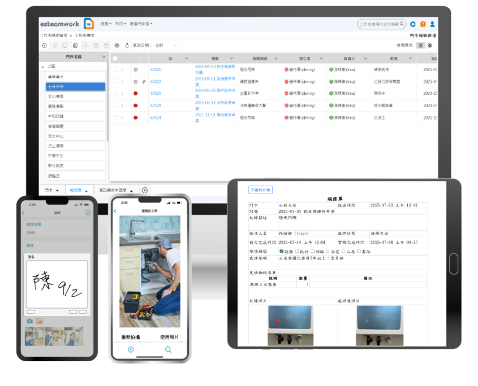478x386 pixels.
Task: Tap the camera icon on signature phone
Action: [x=29, y=321]
